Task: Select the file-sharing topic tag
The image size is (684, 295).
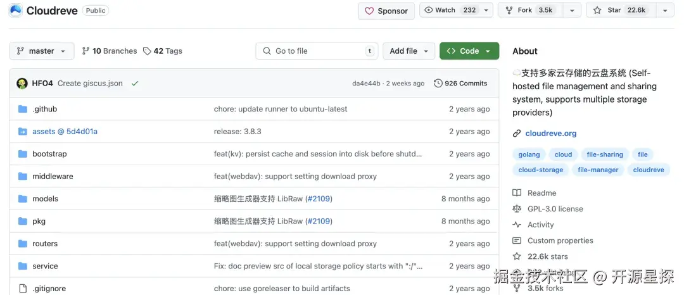Action: 605,154
